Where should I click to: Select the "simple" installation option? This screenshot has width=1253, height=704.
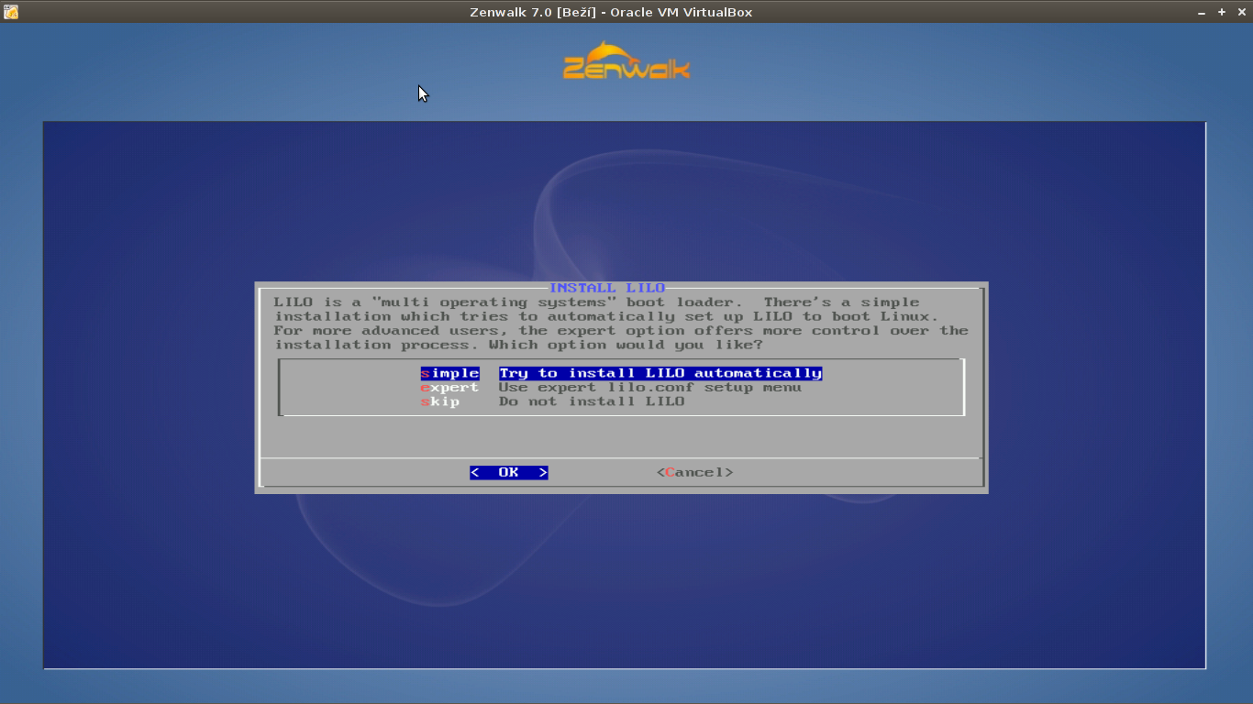(449, 373)
